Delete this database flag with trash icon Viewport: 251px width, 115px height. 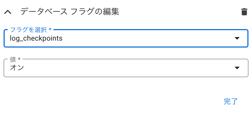coord(244,12)
